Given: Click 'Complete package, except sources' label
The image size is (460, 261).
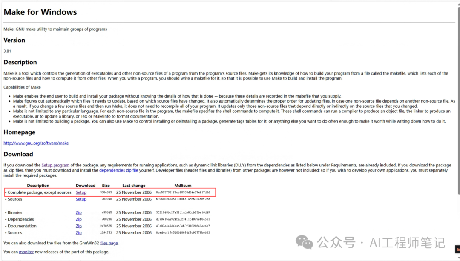Looking at the screenshot, I should pyautogui.click(x=40, y=192).
